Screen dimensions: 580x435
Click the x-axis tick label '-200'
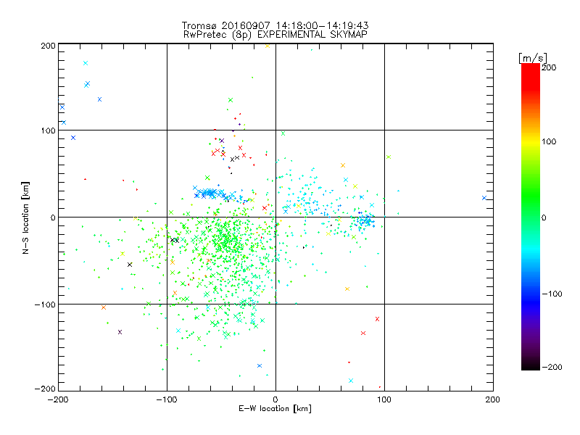coord(58,399)
